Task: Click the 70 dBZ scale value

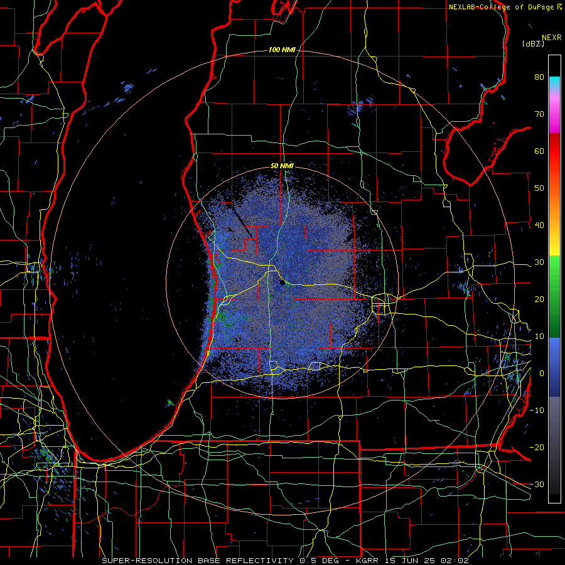Action: [539, 114]
